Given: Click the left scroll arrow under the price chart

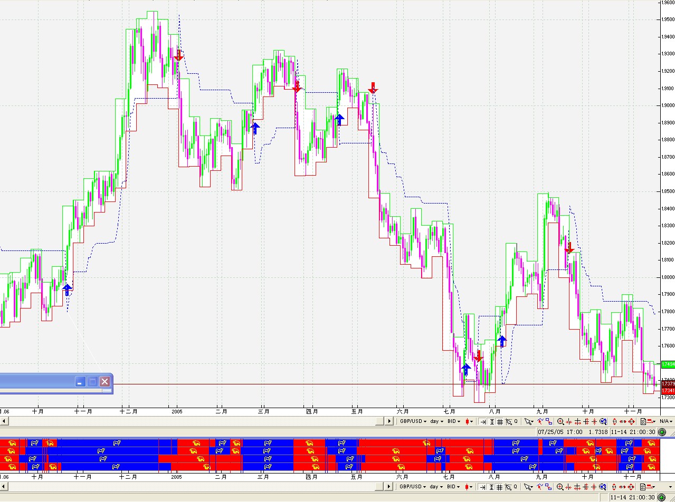Looking at the screenshot, I should (4, 421).
